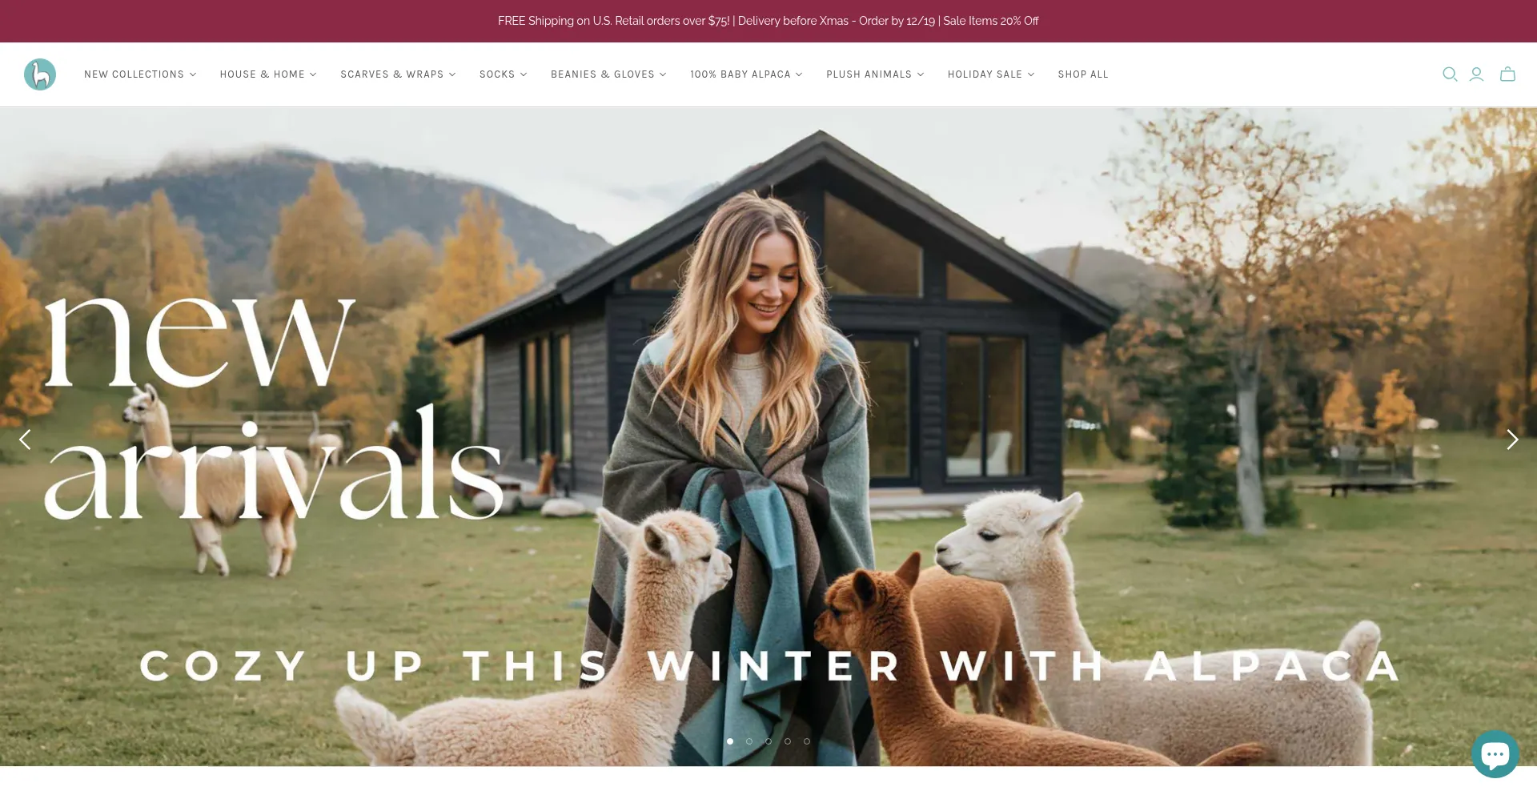The width and height of the screenshot is (1537, 795).
Task: Expand the Scarves & Wraps dropdown
Action: pyautogui.click(x=398, y=74)
